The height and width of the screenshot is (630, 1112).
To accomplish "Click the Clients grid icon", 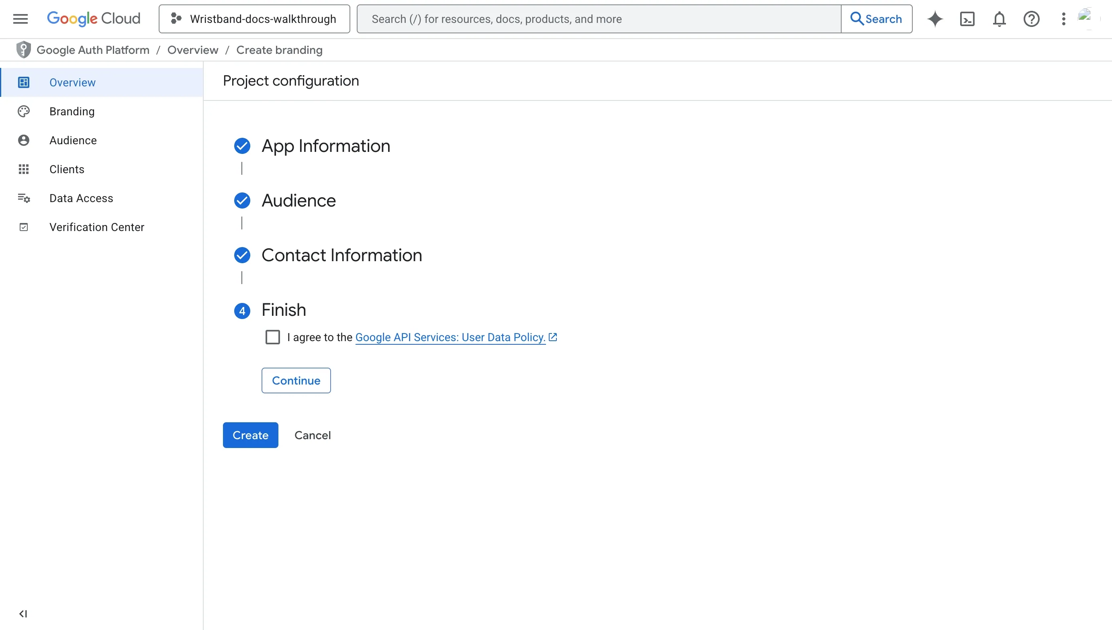I will point(24,169).
